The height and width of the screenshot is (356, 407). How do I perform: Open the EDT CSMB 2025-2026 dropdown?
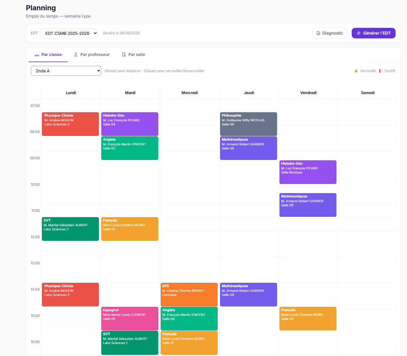click(x=69, y=33)
